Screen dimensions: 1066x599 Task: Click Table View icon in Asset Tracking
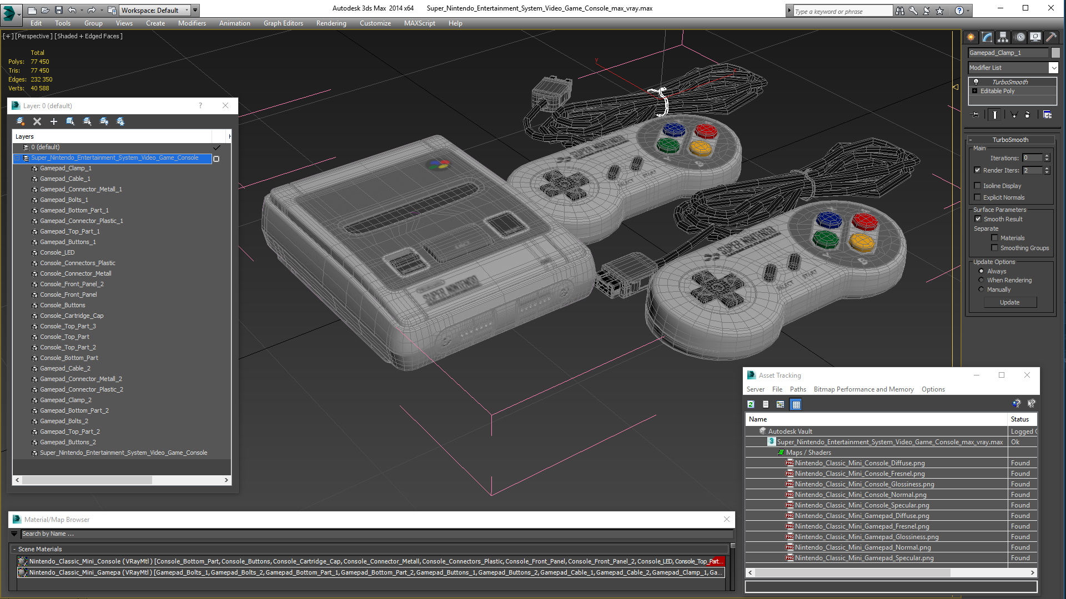point(796,404)
